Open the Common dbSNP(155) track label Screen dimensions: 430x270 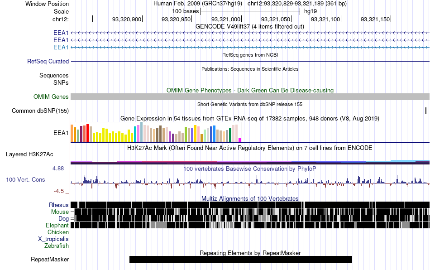coord(40,111)
